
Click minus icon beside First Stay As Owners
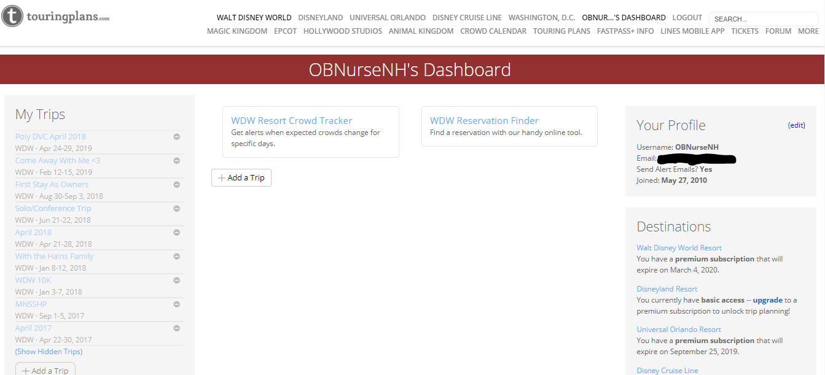point(176,185)
